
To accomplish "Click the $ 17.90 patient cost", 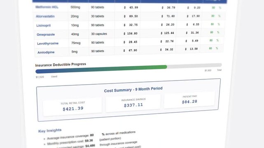I will coord(193,16).
